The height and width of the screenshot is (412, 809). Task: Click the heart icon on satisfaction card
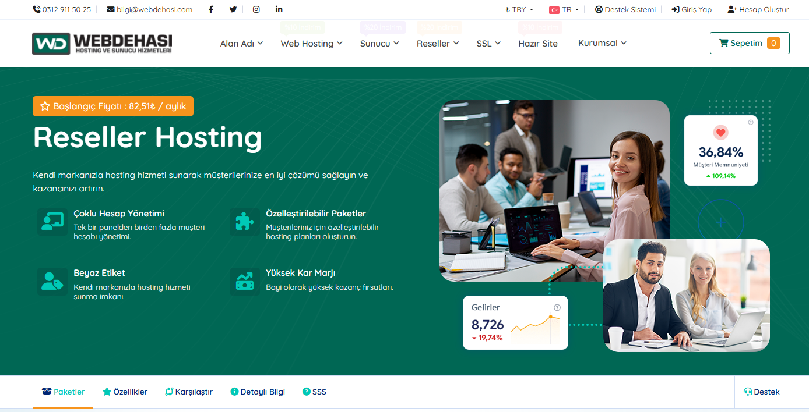pyautogui.click(x=720, y=133)
